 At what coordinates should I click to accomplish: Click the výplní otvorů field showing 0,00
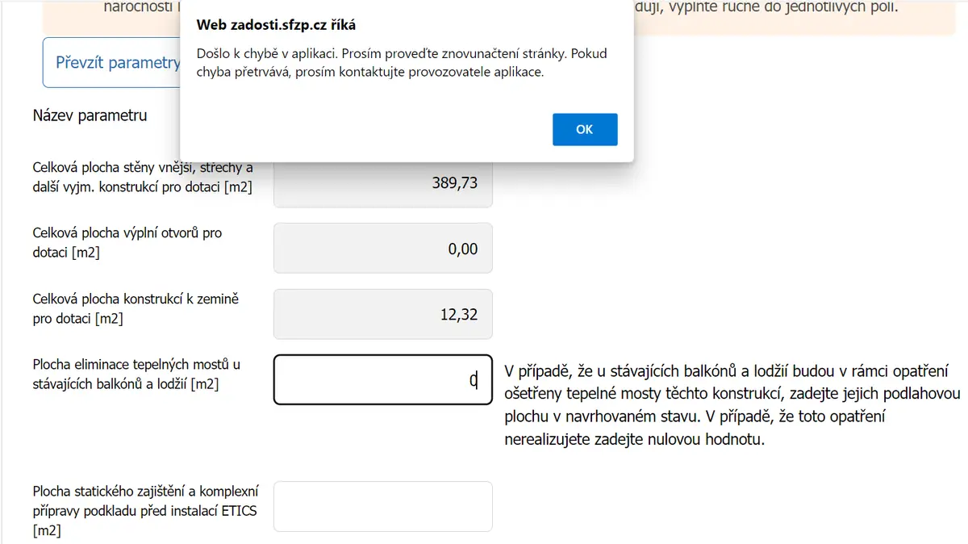click(x=383, y=249)
